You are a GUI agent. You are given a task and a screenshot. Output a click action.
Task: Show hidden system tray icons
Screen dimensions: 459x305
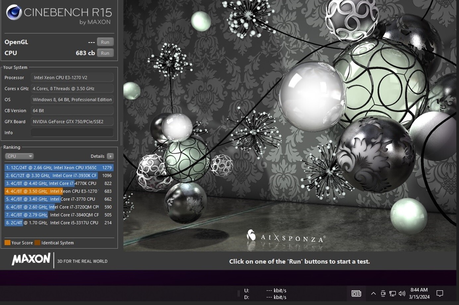pos(373,293)
